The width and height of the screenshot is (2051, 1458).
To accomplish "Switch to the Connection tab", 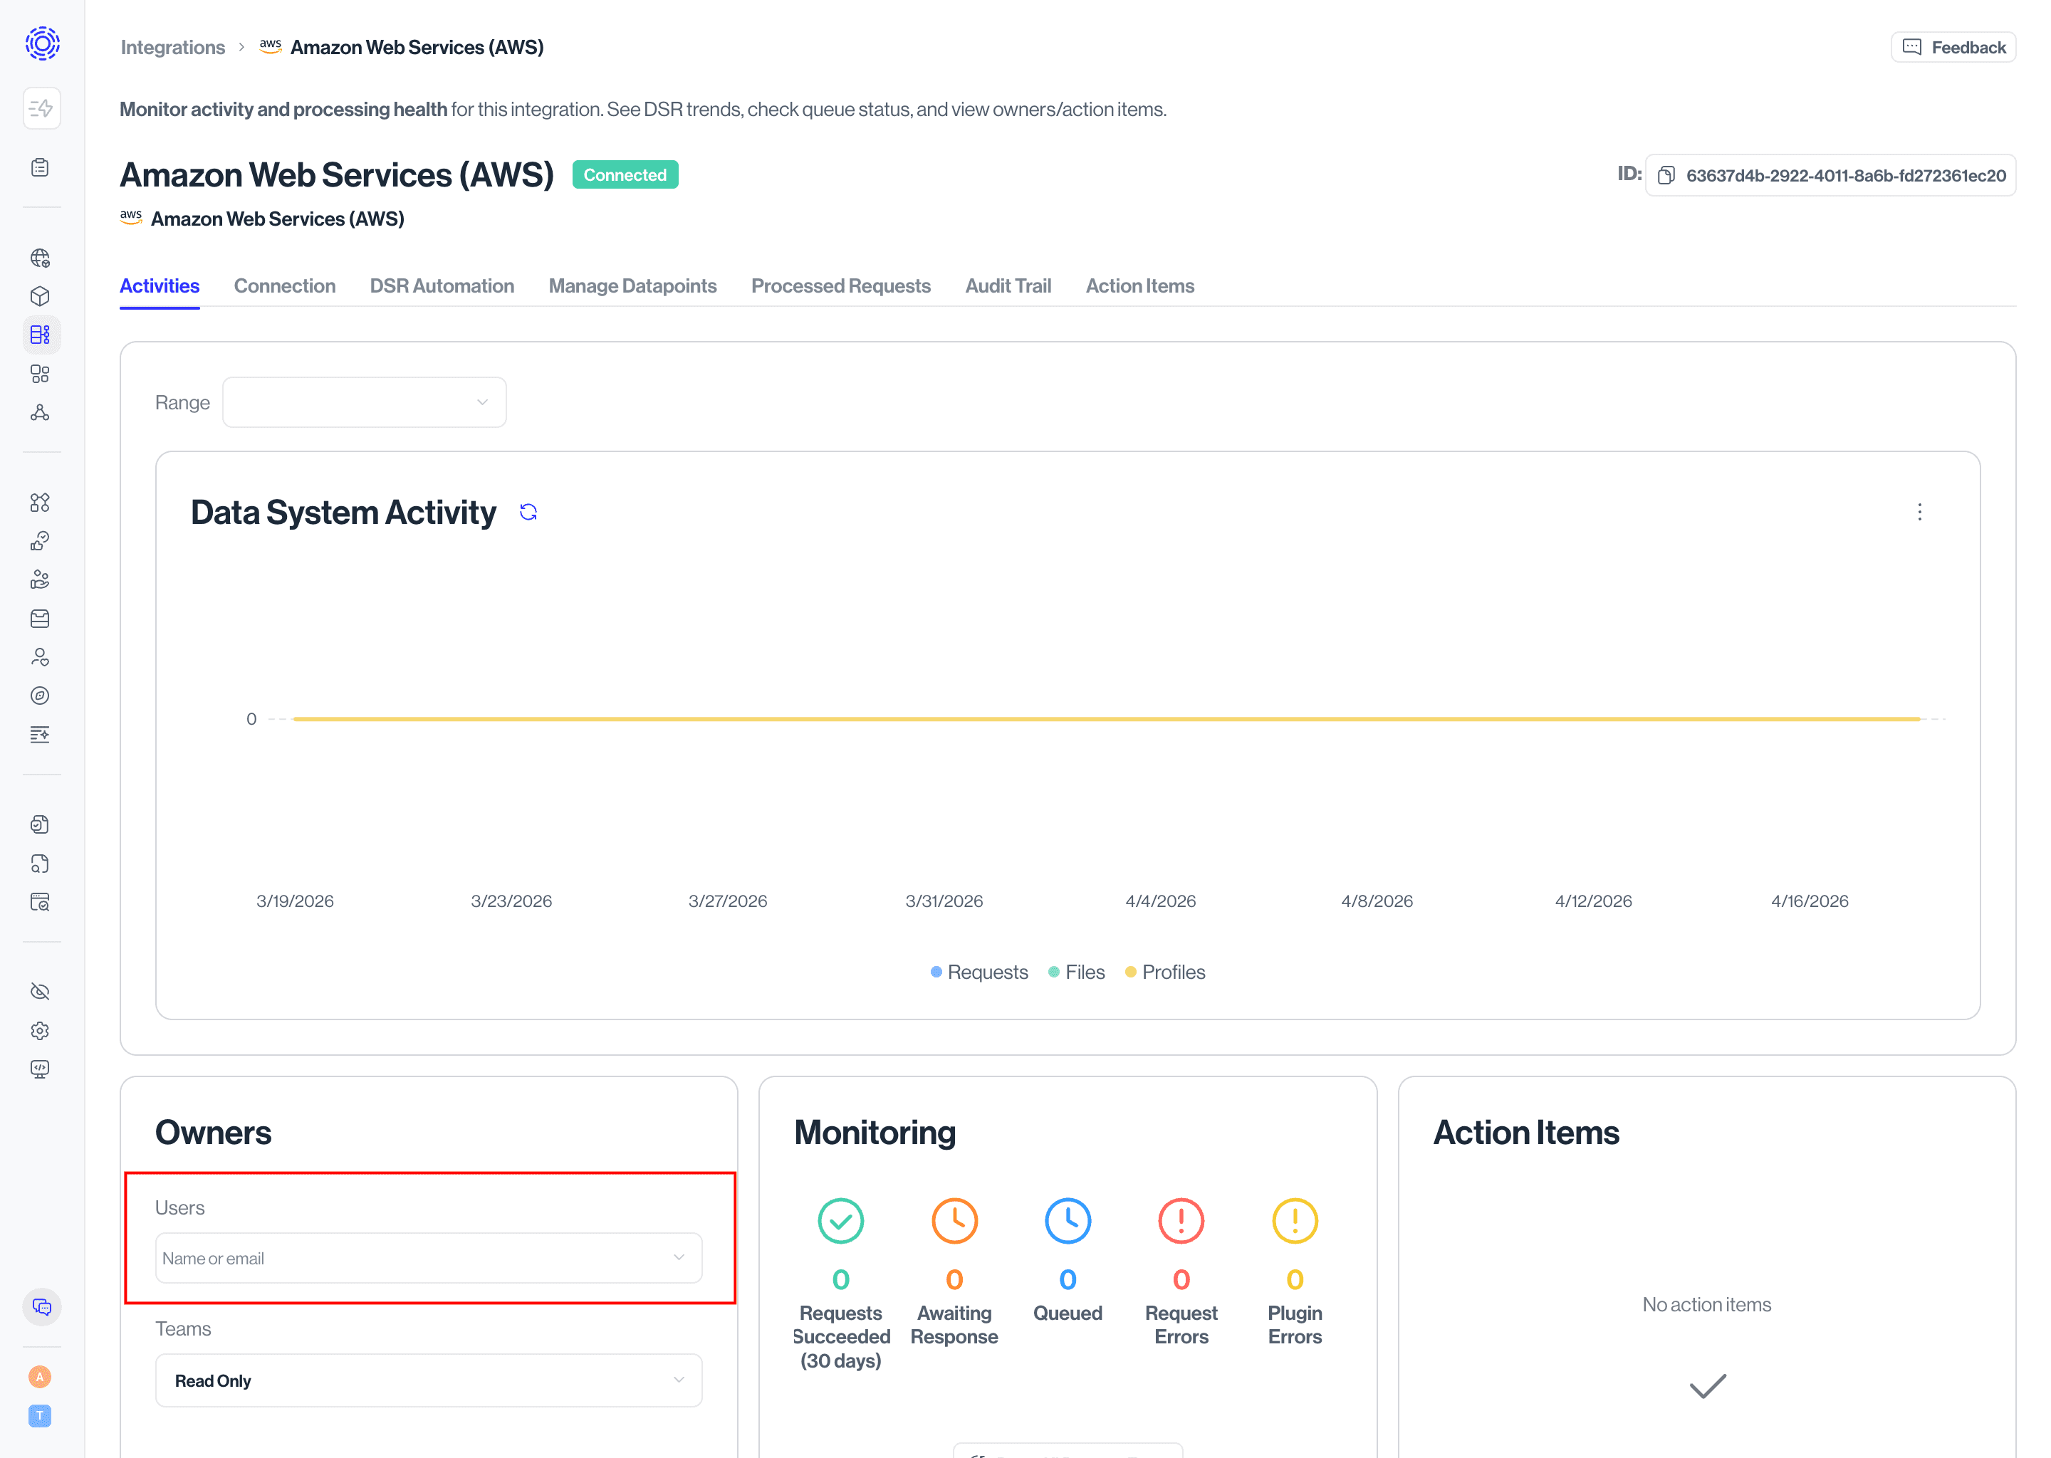I will click(x=285, y=285).
